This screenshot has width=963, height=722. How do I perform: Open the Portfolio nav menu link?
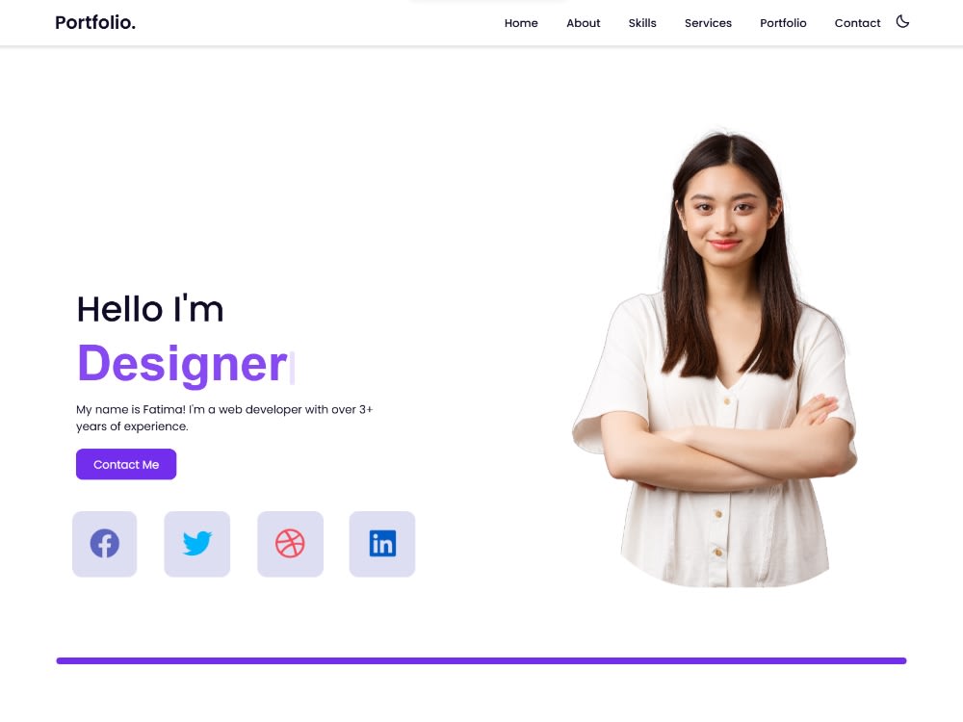[783, 23]
